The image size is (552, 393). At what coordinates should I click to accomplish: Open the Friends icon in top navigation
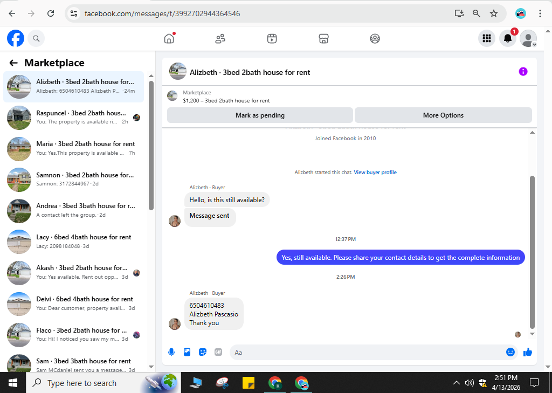220,38
